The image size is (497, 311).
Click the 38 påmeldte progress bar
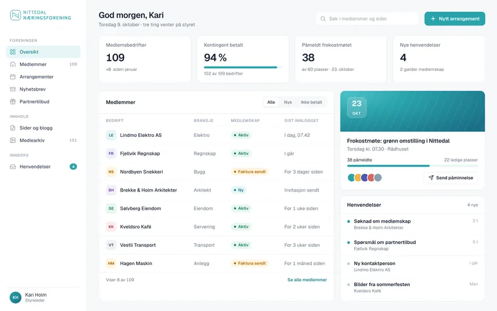(x=413, y=165)
